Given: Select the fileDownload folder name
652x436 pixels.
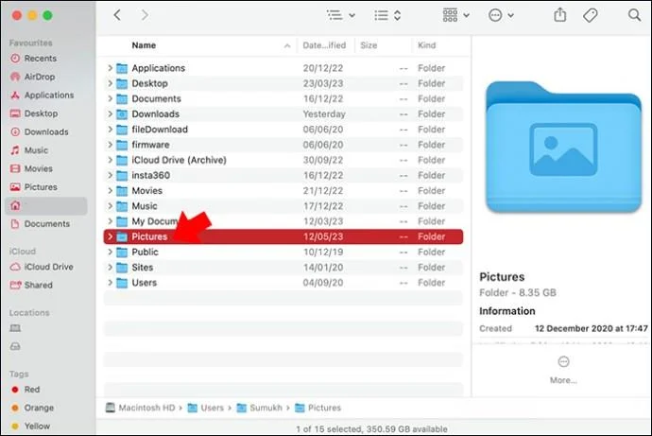Looking at the screenshot, I should click(x=160, y=130).
